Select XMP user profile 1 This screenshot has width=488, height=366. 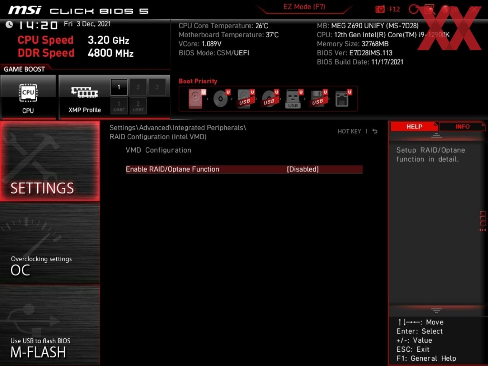point(119,106)
